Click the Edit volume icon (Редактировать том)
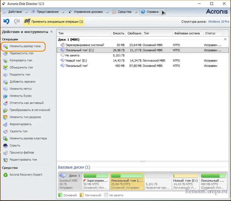Image resolution: width=231 pixels, height=201 pixels. 5,160
